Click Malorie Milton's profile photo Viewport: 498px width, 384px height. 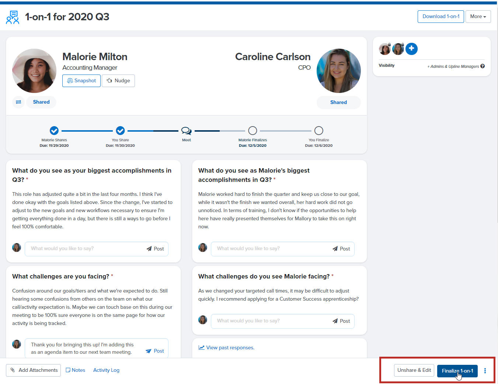click(34, 71)
